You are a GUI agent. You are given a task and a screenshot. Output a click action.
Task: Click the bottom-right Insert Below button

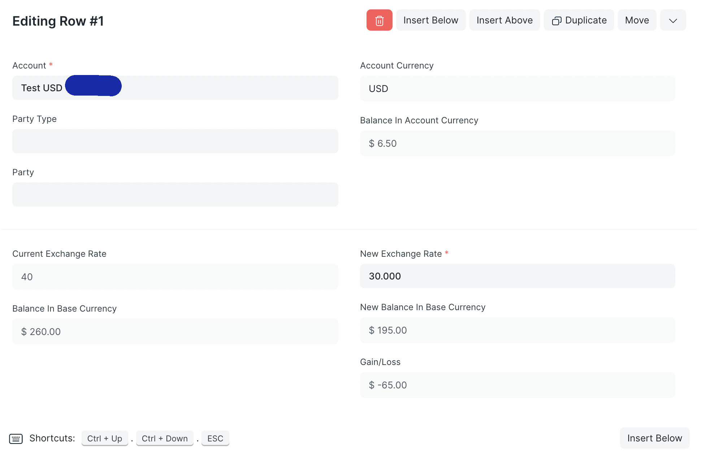pyautogui.click(x=654, y=438)
